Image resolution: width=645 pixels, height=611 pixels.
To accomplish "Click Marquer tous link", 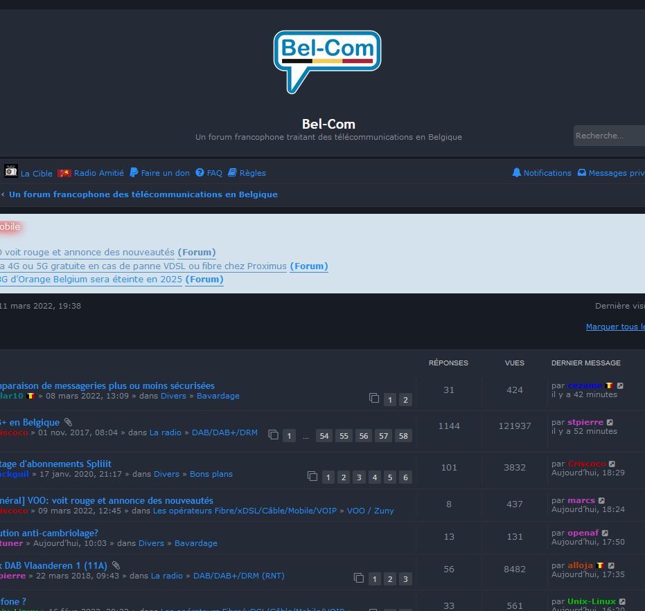I will click(615, 327).
